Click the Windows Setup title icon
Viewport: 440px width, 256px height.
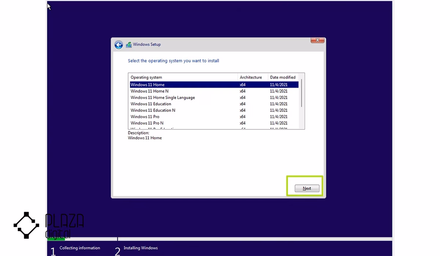[x=129, y=45]
